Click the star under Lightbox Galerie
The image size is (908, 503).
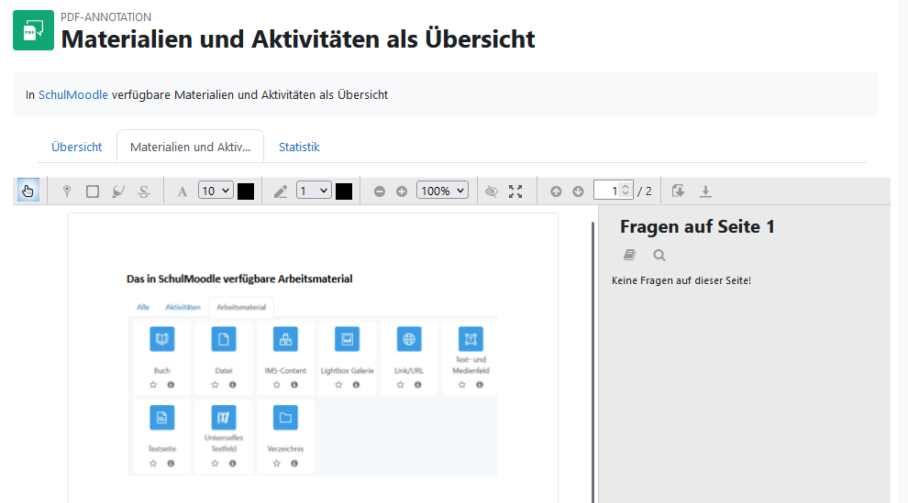coord(338,385)
